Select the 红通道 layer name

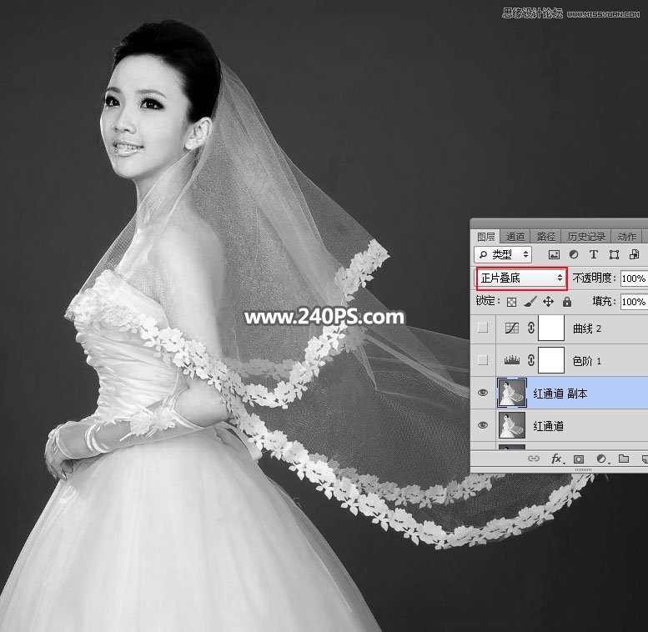coord(548,426)
